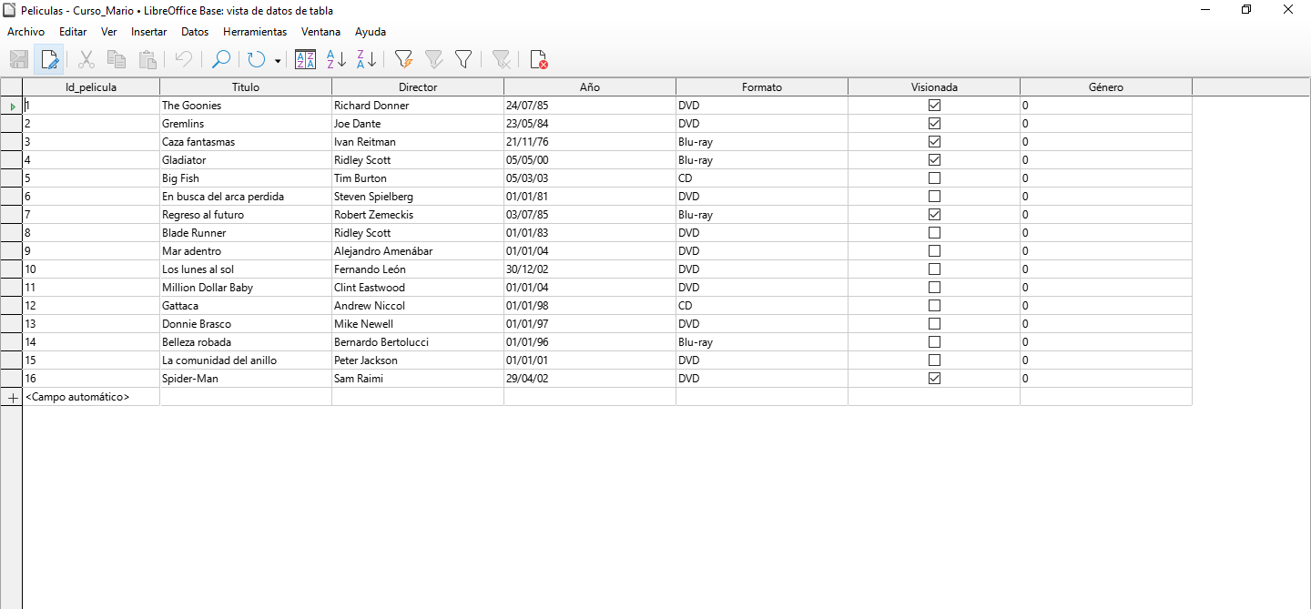Click the 'Los lunes al sol' cell
This screenshot has height=609, width=1311.
[x=246, y=269]
